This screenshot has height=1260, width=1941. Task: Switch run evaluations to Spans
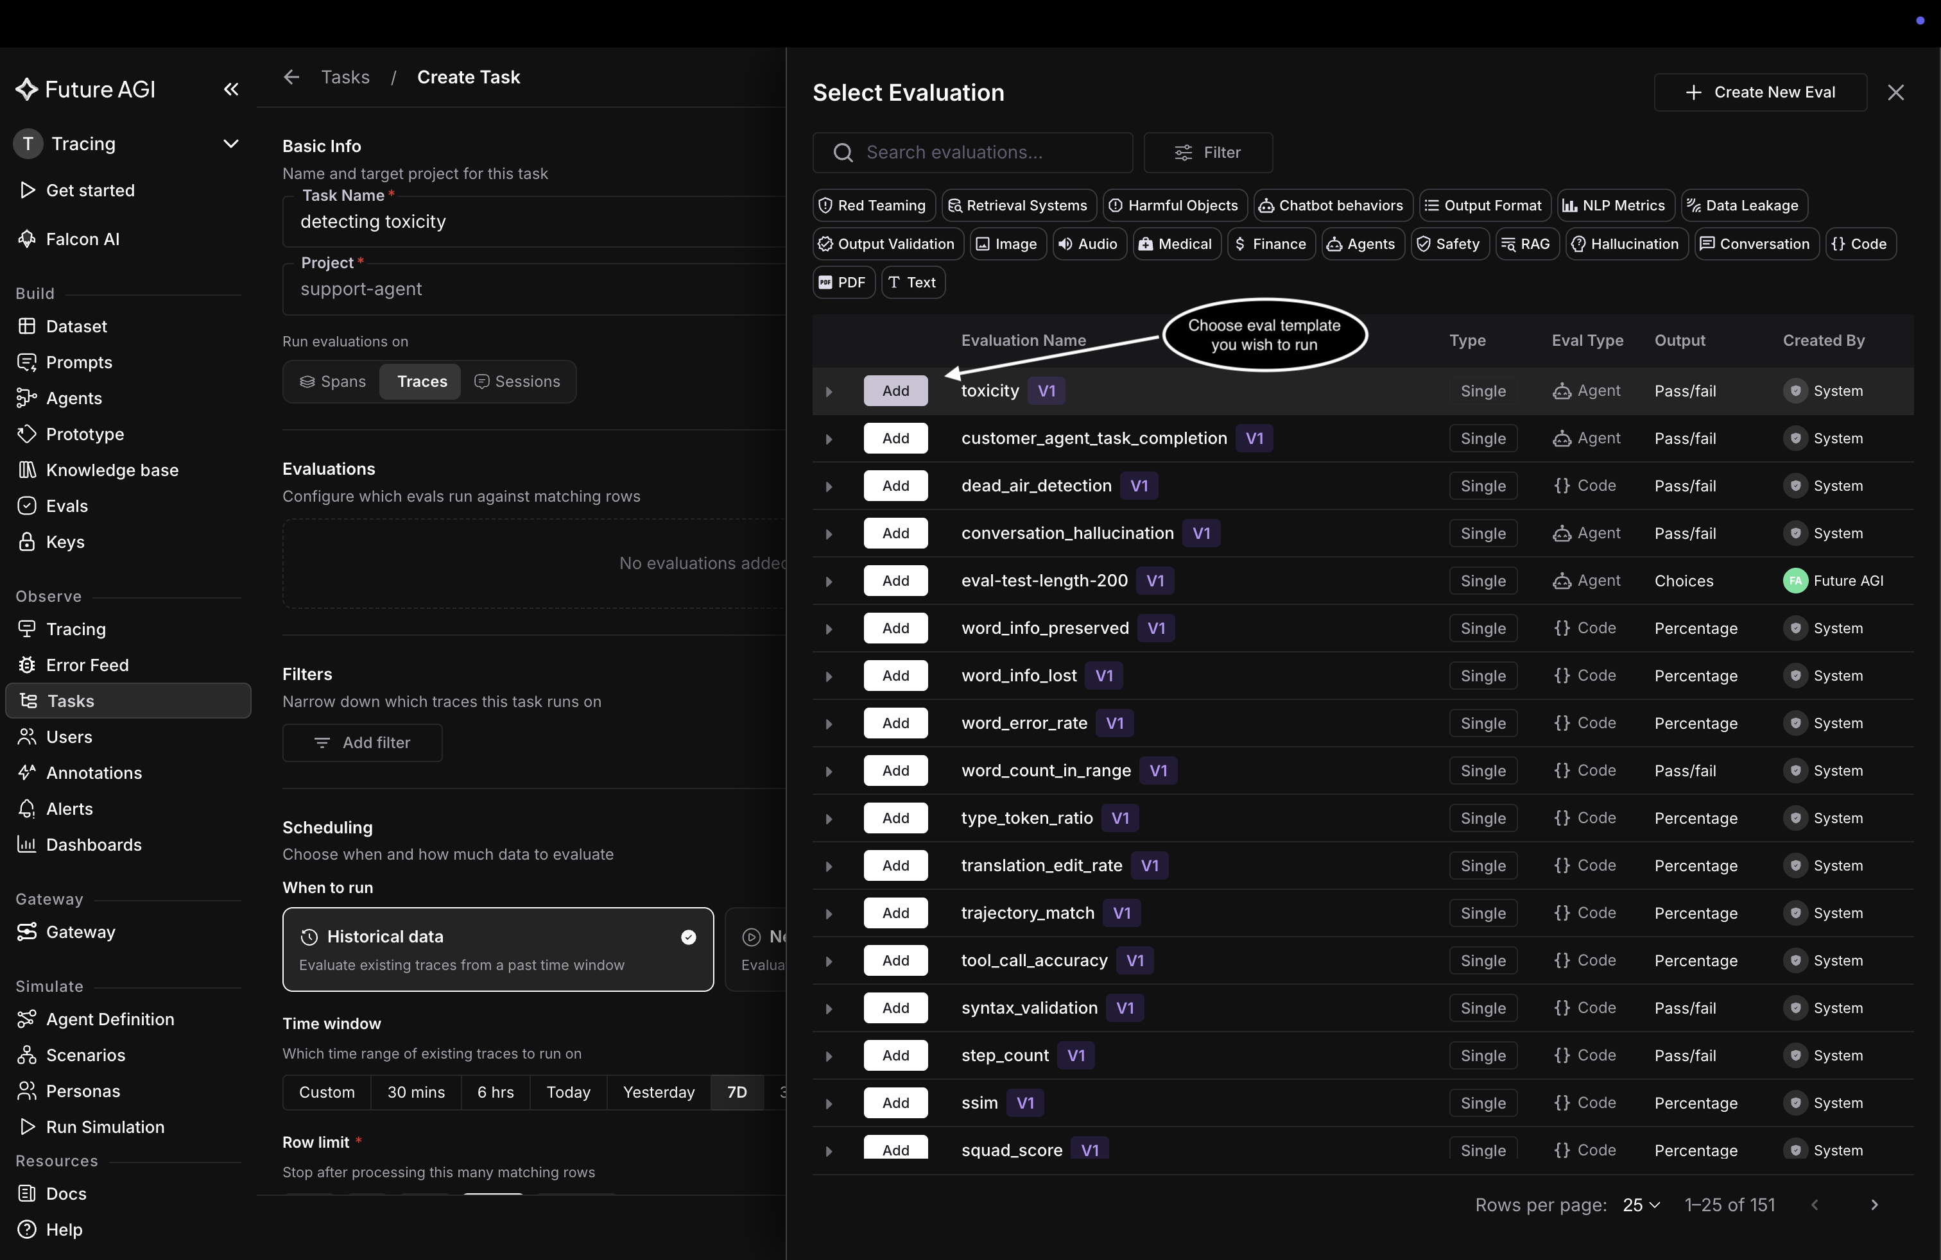[332, 382]
